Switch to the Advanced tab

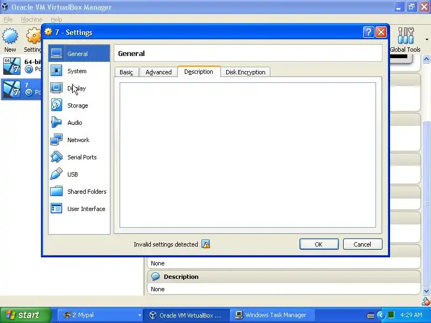click(x=158, y=72)
